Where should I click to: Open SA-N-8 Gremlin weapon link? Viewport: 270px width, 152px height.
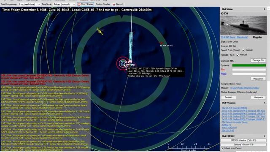234,108
